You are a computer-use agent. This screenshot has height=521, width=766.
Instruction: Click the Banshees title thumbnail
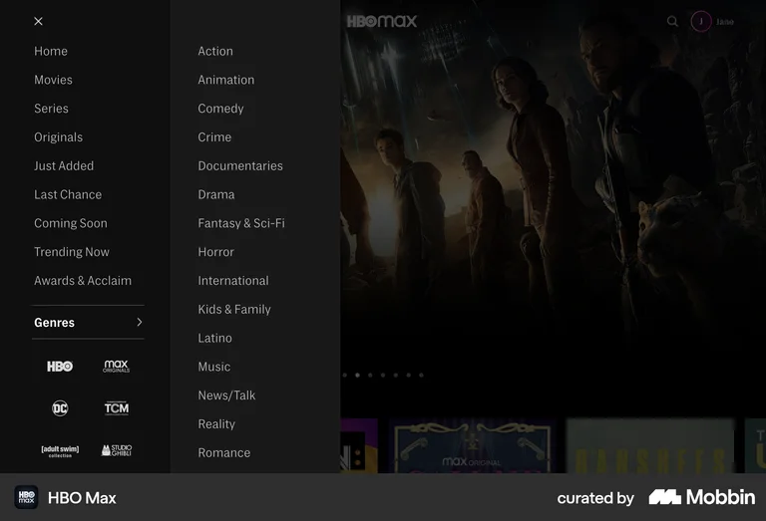(x=650, y=445)
